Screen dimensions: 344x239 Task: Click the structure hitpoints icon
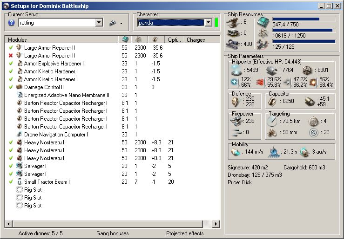[x=307, y=71]
